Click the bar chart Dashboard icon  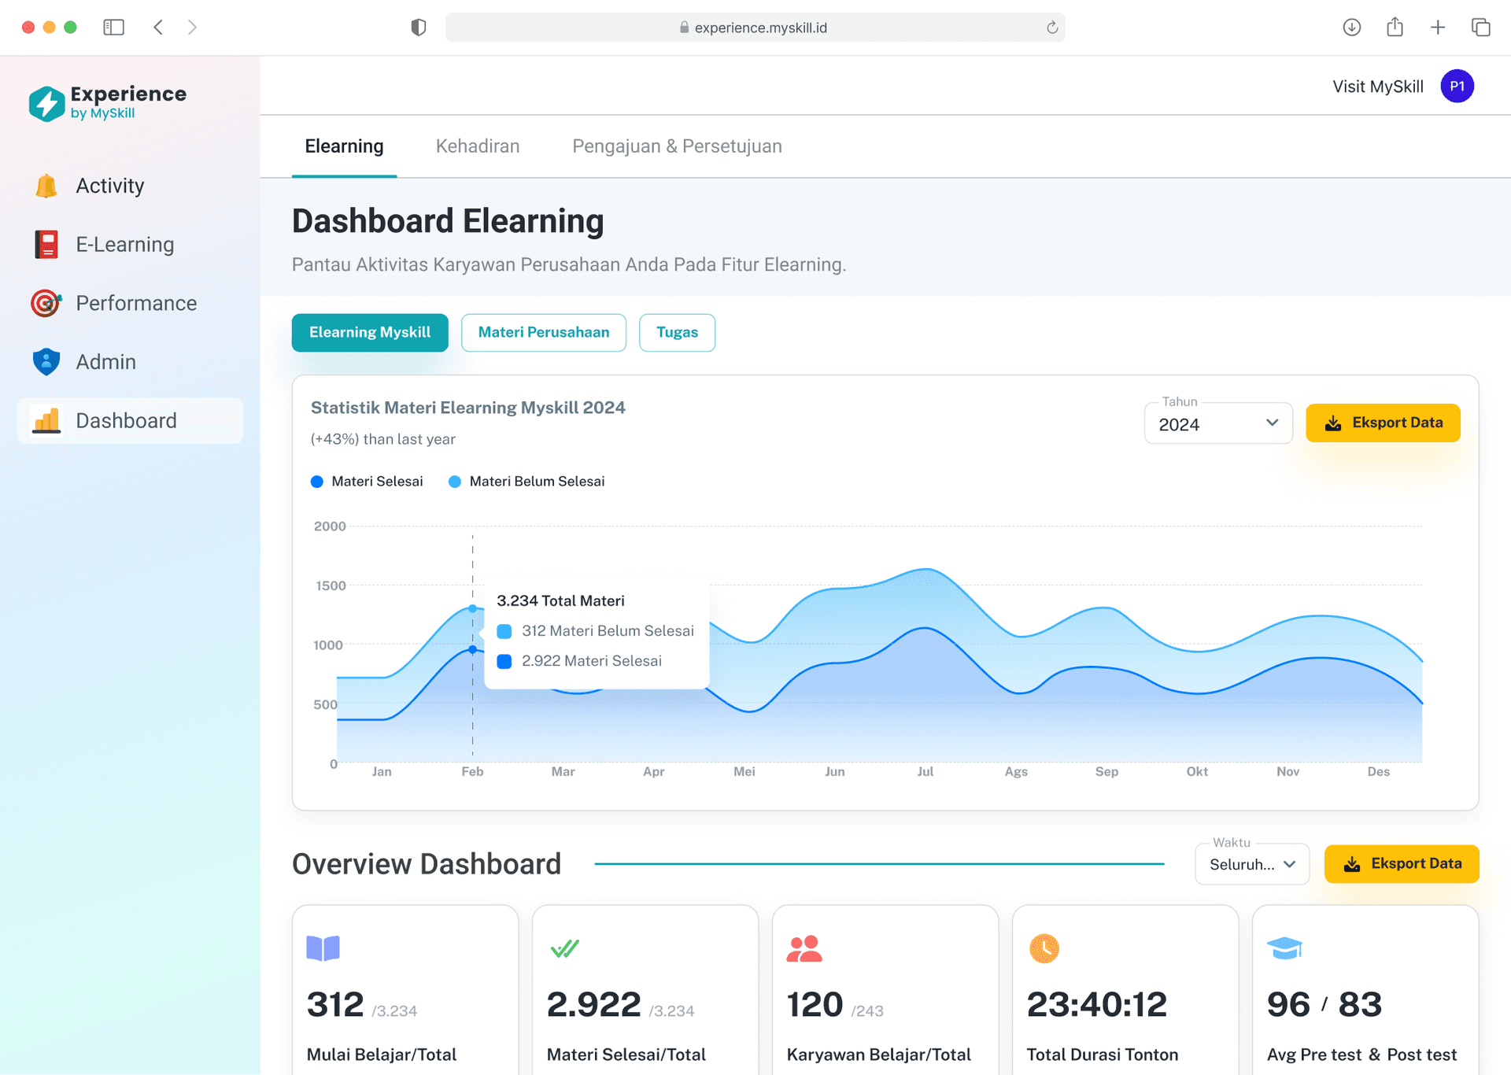pyautogui.click(x=46, y=420)
